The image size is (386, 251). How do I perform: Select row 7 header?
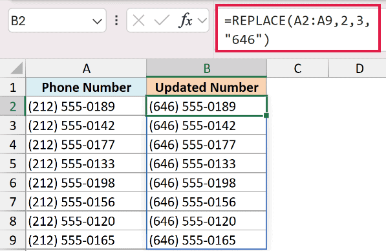click(x=13, y=202)
